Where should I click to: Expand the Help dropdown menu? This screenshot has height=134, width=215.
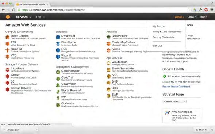204,17
